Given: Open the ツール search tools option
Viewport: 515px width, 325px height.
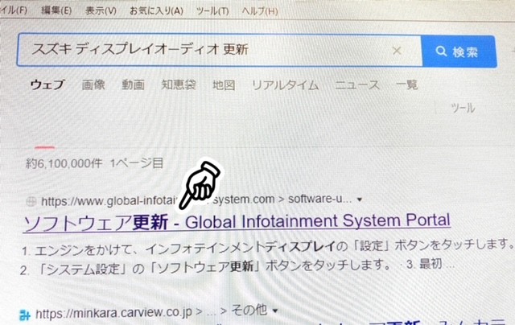Looking at the screenshot, I should tap(463, 108).
